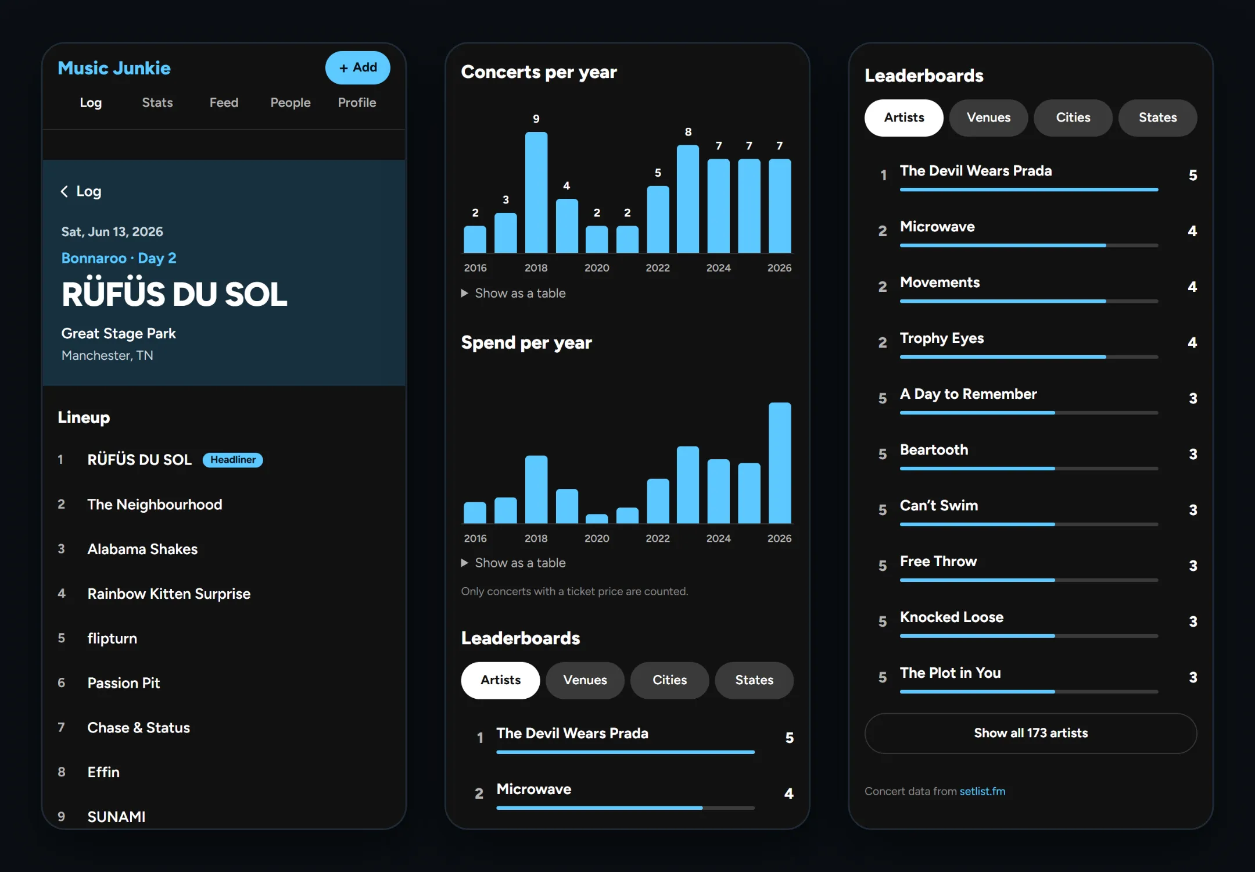Open Movements in the right leaderboard
1255x872 pixels.
pos(940,283)
